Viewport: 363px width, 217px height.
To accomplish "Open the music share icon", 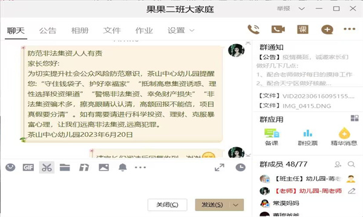I will (84, 168).
